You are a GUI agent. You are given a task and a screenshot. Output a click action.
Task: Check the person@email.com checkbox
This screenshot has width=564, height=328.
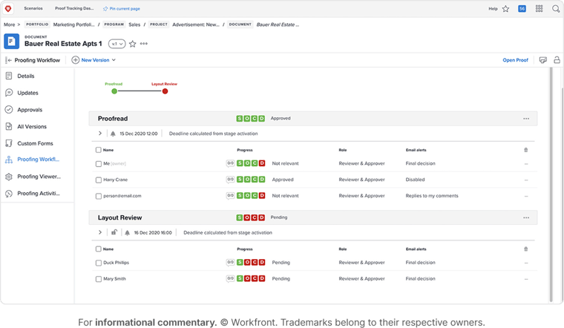99,197
